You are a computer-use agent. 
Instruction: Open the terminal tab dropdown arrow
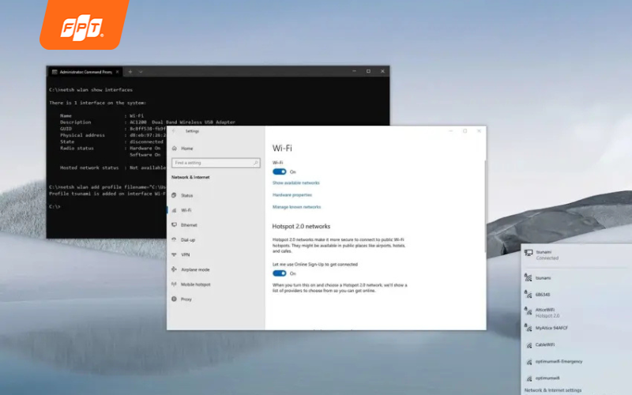tap(141, 72)
